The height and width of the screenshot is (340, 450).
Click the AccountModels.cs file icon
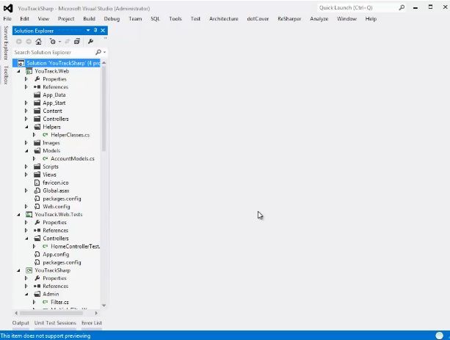click(x=45, y=158)
